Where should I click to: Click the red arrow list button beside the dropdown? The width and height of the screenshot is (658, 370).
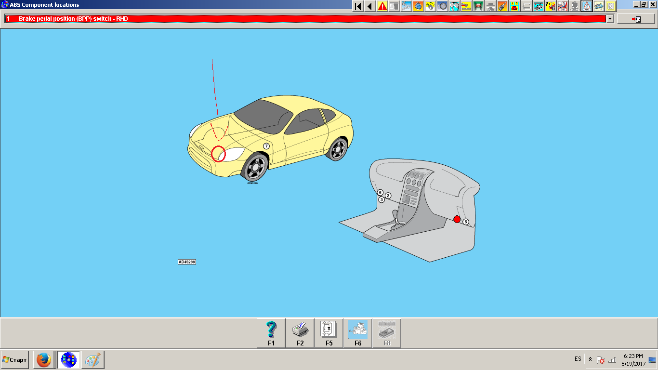coord(636,19)
